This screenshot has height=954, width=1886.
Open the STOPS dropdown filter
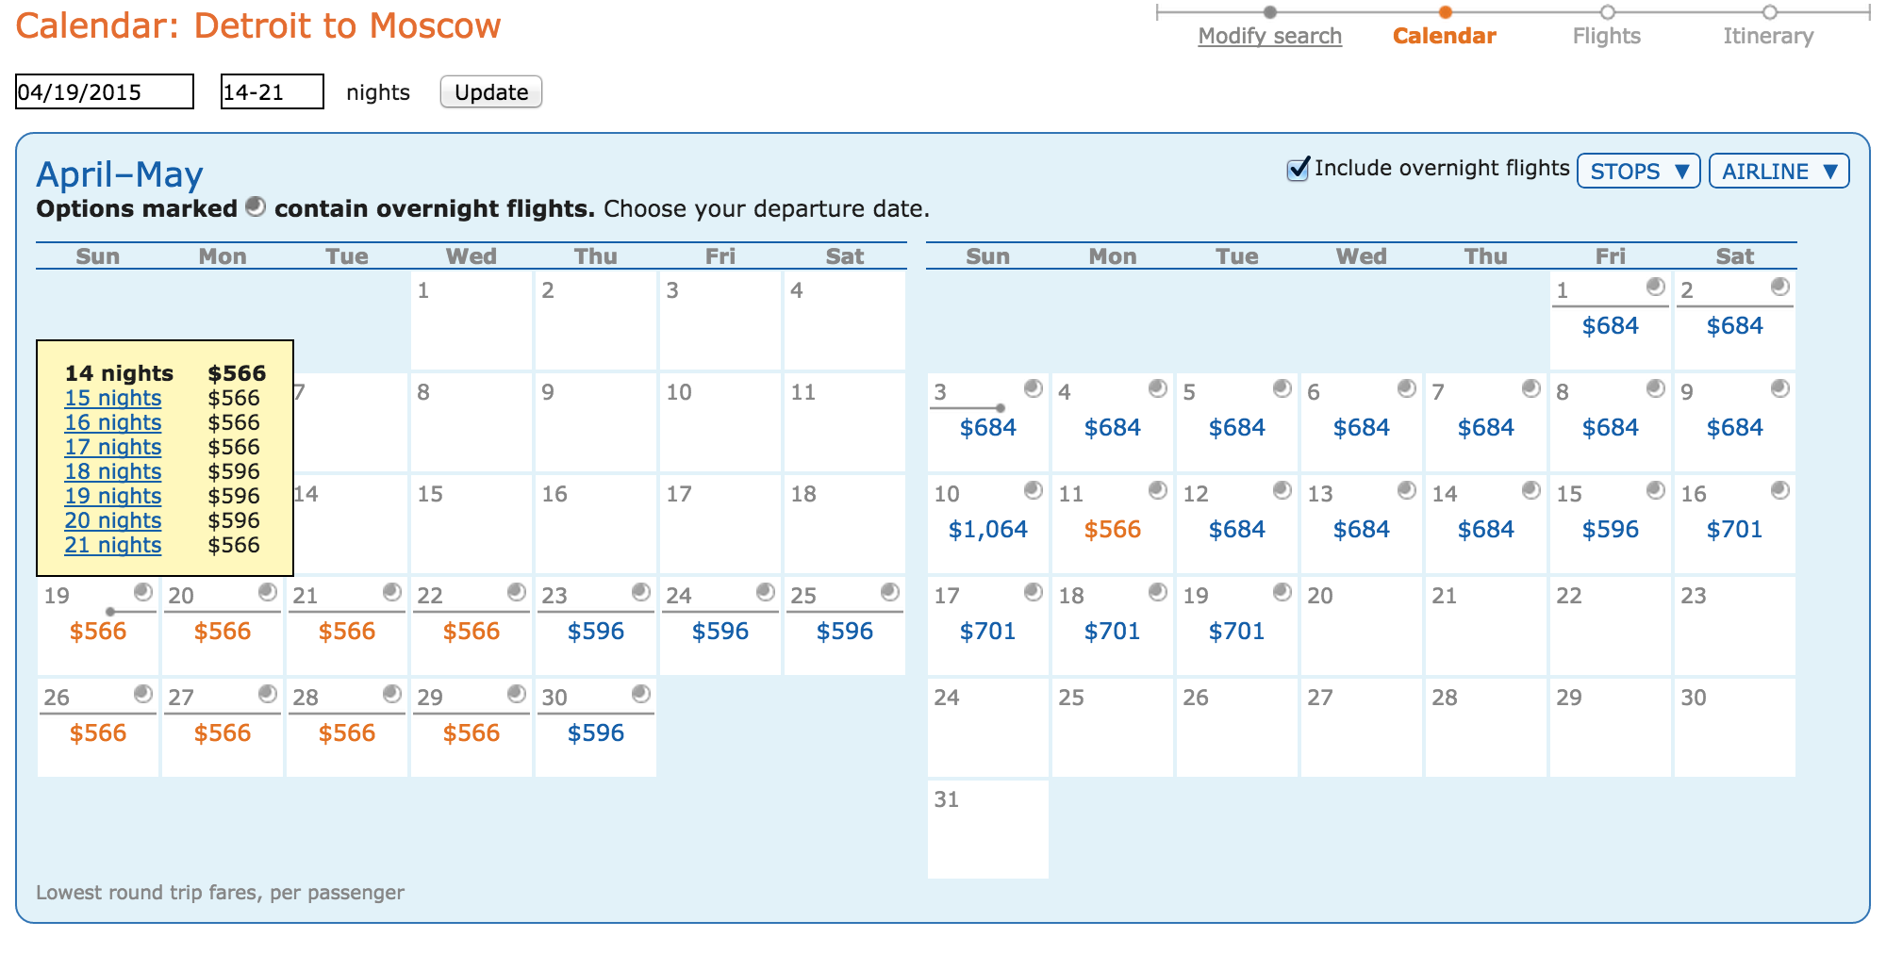pos(1638,172)
